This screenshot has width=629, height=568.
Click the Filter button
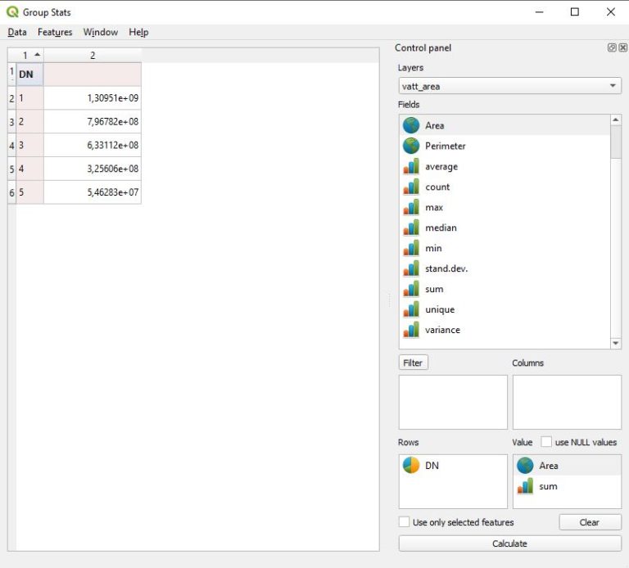[414, 363]
